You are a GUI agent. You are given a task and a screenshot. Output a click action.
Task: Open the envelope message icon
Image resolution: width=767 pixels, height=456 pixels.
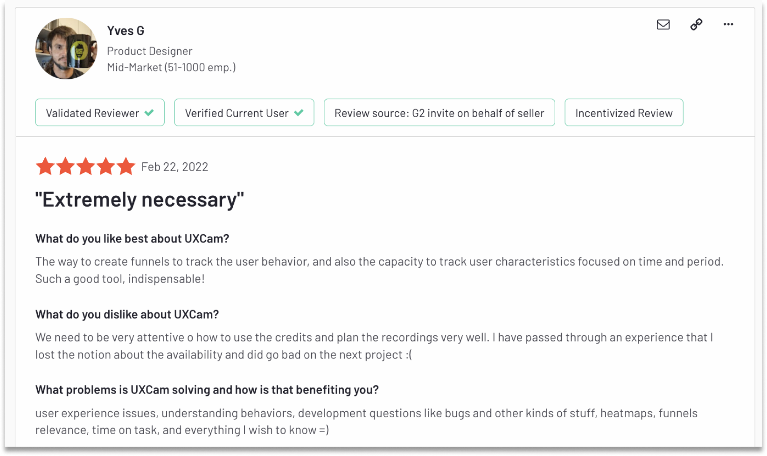coord(662,24)
